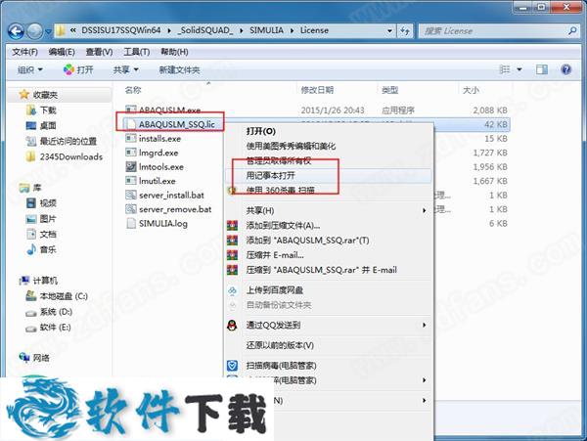Choose 打开(O) in context menu
The width and height of the screenshot is (587, 441).
point(261,131)
